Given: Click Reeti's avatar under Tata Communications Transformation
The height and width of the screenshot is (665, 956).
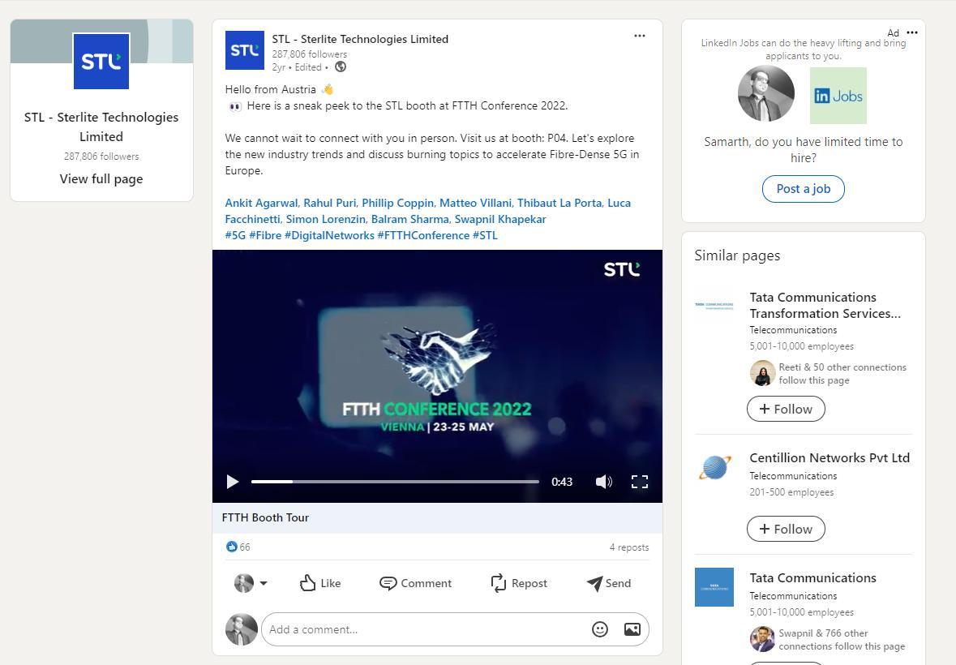Looking at the screenshot, I should coord(762,373).
